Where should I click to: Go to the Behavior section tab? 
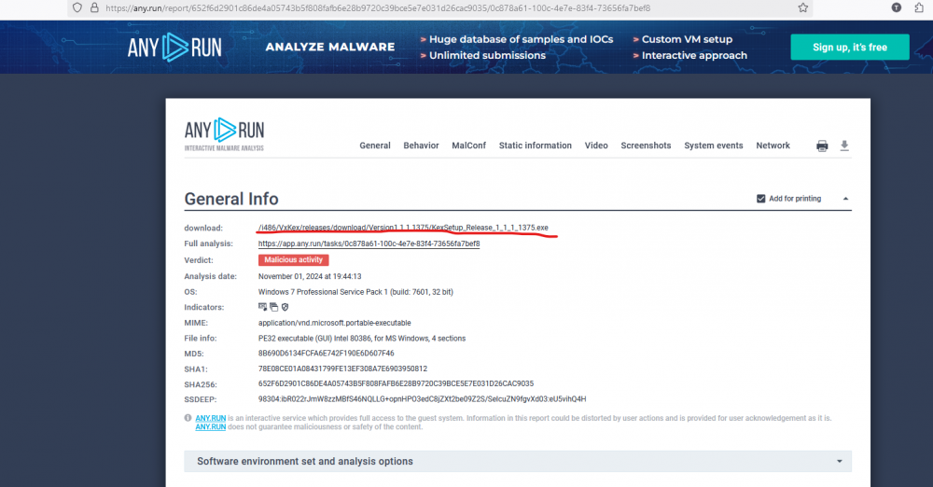(421, 146)
